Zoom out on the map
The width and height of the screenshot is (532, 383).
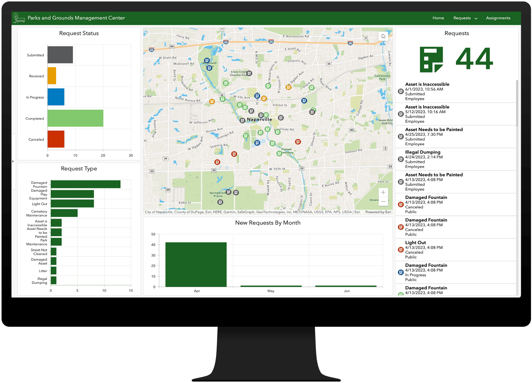[x=383, y=201]
